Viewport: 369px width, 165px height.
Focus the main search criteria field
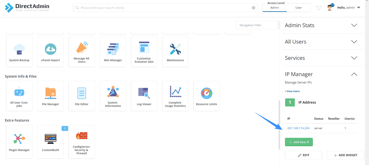tap(166, 8)
